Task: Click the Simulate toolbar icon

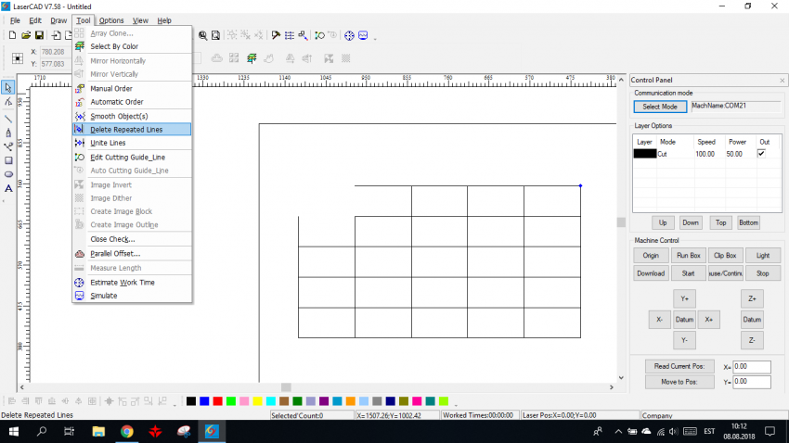Action: (x=363, y=35)
